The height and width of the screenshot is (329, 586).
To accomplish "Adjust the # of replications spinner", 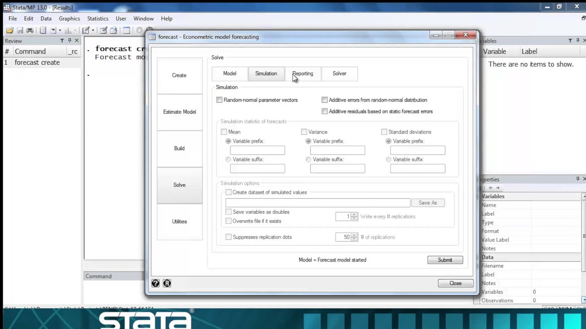I will [x=354, y=237].
